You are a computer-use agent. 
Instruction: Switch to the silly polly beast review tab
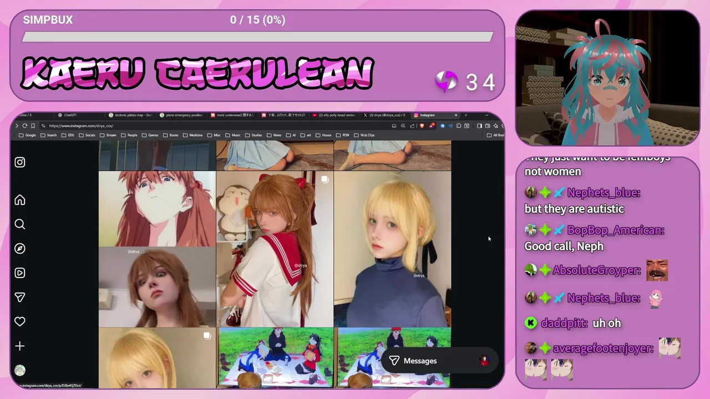click(x=333, y=115)
